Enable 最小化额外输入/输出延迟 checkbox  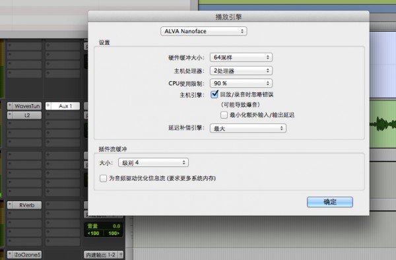224,115
